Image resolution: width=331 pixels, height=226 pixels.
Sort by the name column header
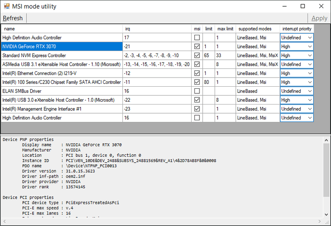pos(62,29)
